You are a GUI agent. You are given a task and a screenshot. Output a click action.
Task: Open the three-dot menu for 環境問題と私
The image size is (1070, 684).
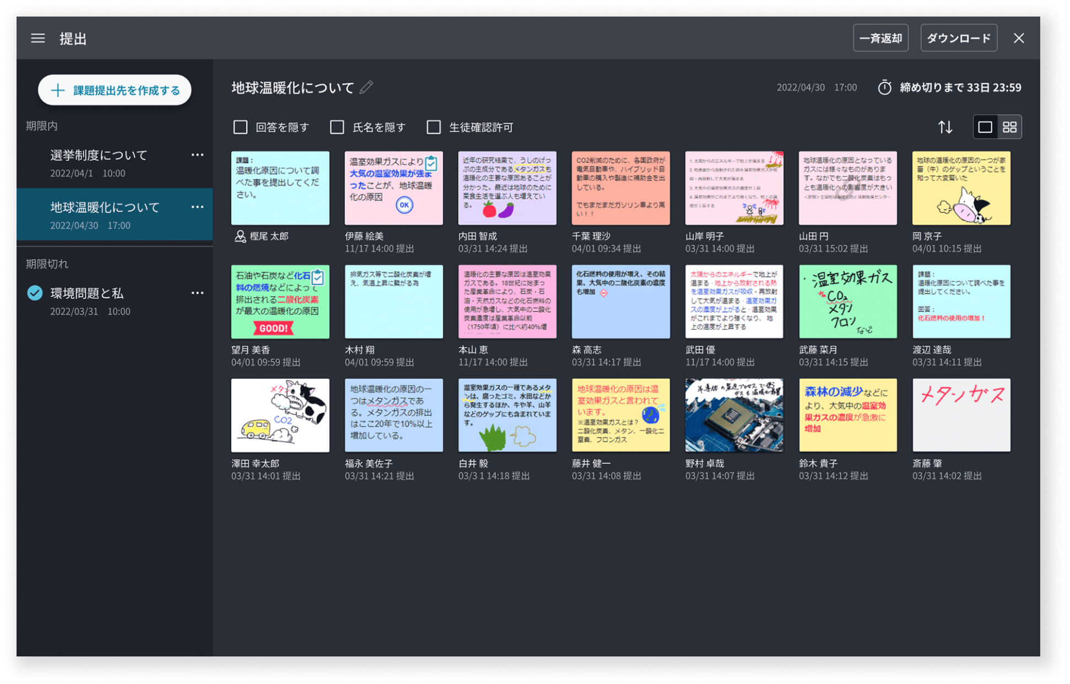tap(197, 292)
